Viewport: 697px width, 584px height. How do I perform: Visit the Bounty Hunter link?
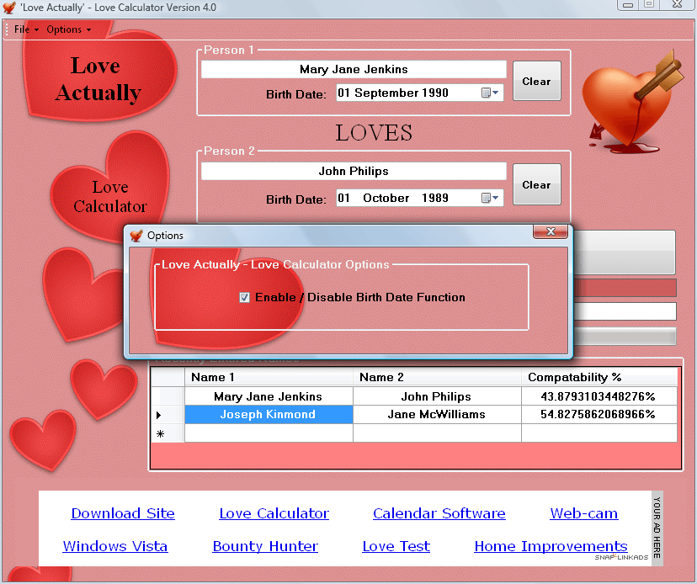click(265, 546)
